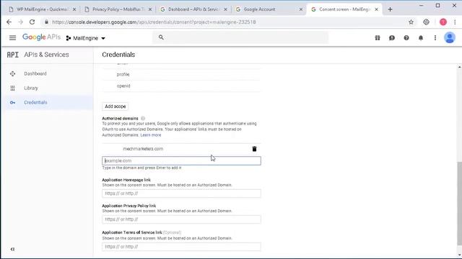Open the send feedback icon

click(x=392, y=37)
